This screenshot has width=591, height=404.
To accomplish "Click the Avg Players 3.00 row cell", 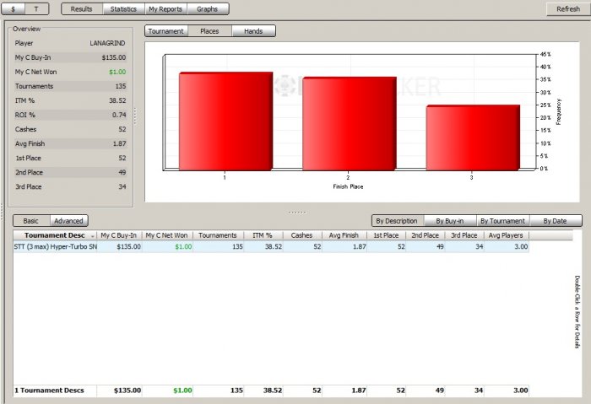I will tap(507, 246).
